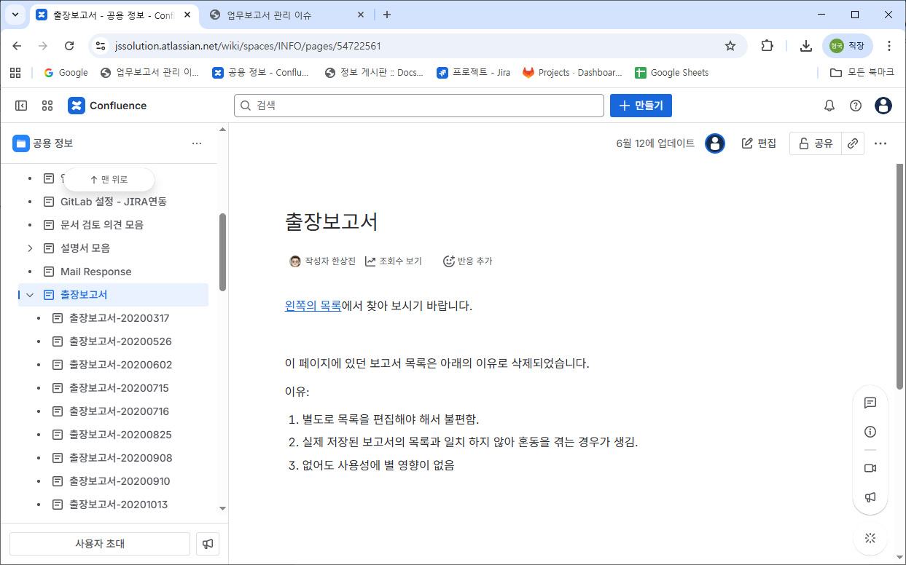Show page info details icon
Image resolution: width=906 pixels, height=565 pixels.
[870, 432]
